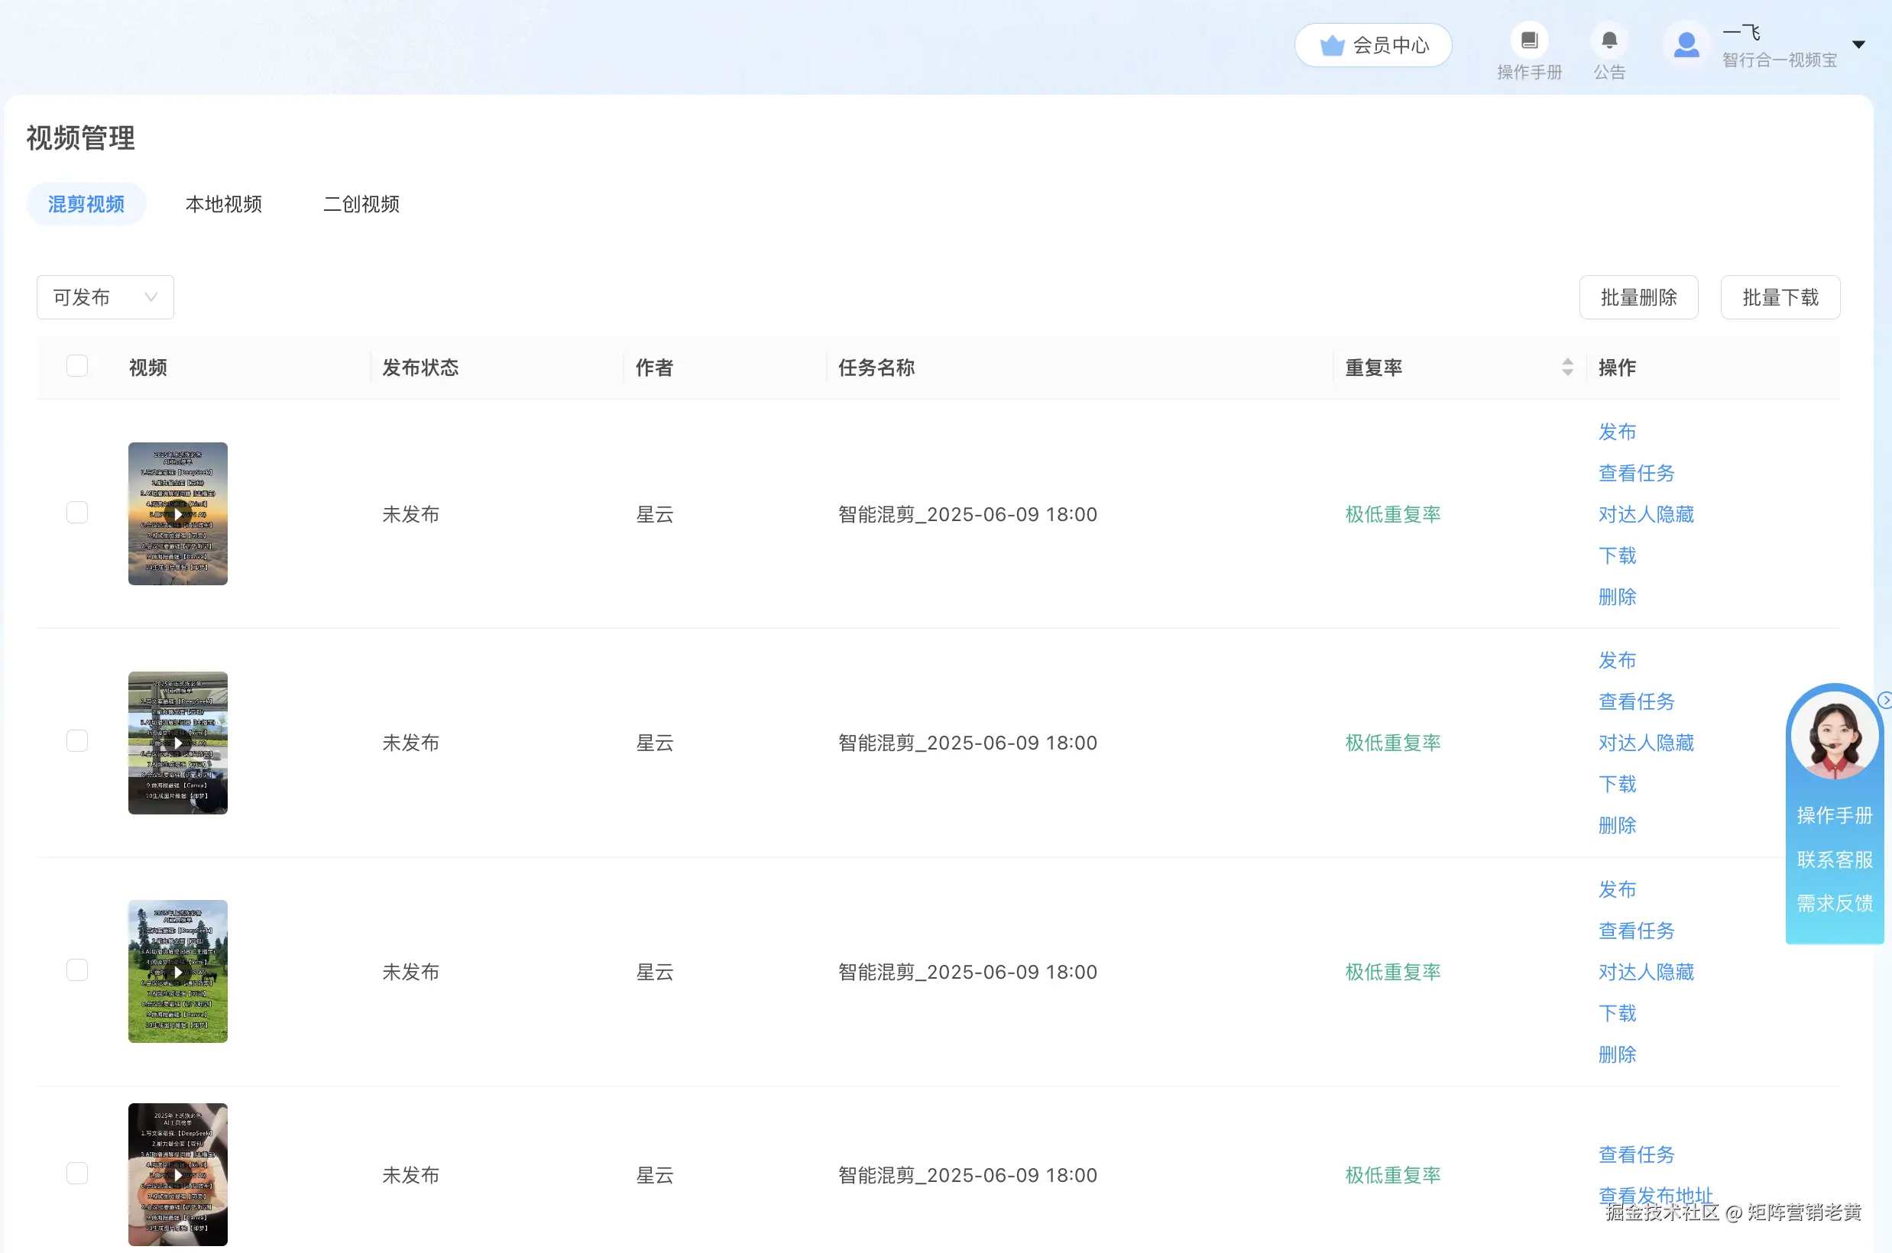Open the 可发布 filter dropdown
This screenshot has height=1253, width=1892.
click(105, 297)
